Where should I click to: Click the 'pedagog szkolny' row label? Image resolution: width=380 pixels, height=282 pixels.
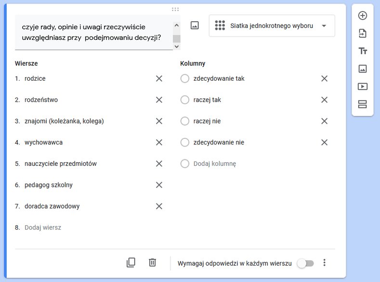(49, 185)
